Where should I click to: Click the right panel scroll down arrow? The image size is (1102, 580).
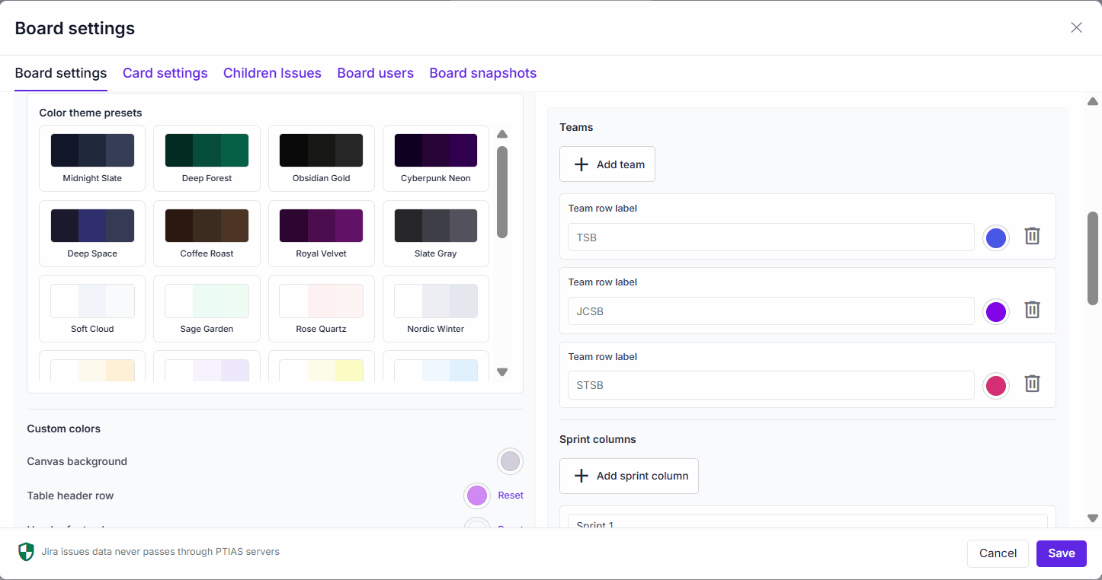click(x=1093, y=518)
